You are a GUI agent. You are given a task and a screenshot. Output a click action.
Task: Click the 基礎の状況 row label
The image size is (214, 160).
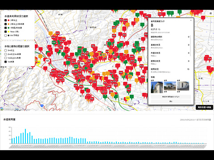156,45
